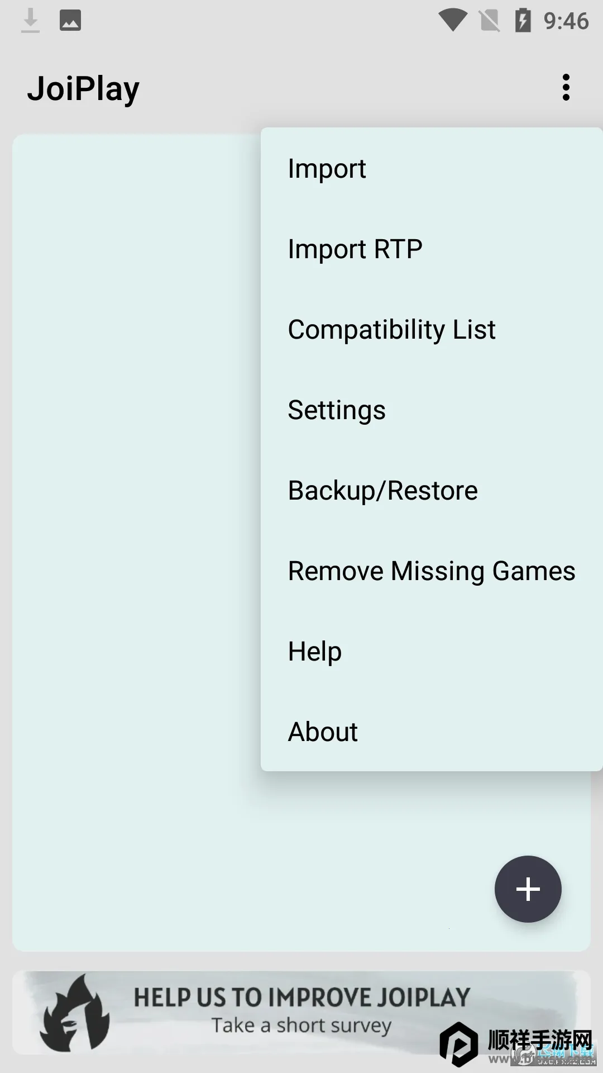Tap the no-SIM status icon
The image size is (603, 1073).
tap(490, 21)
